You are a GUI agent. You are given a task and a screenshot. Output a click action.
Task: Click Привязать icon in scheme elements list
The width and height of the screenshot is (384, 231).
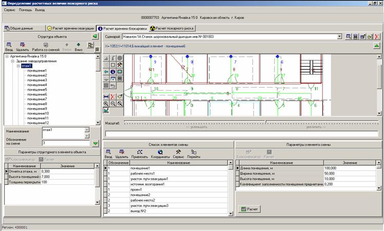pyautogui.click(x=140, y=152)
